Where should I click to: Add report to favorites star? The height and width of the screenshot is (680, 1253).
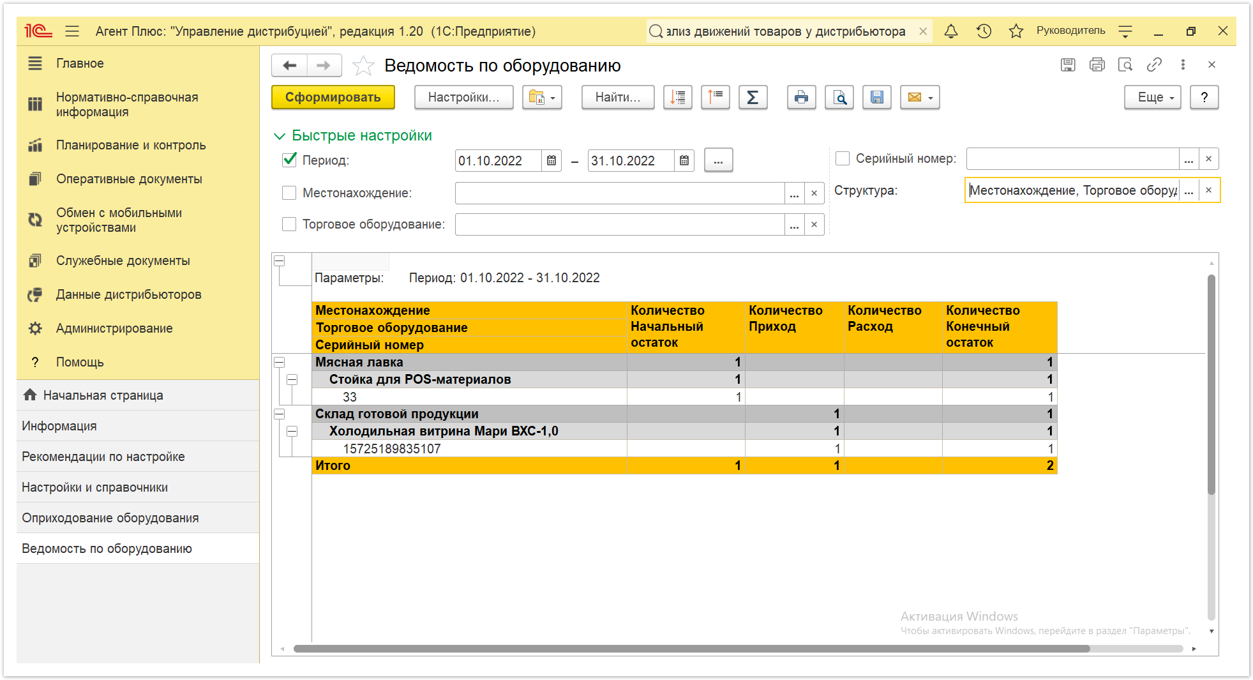363,65
